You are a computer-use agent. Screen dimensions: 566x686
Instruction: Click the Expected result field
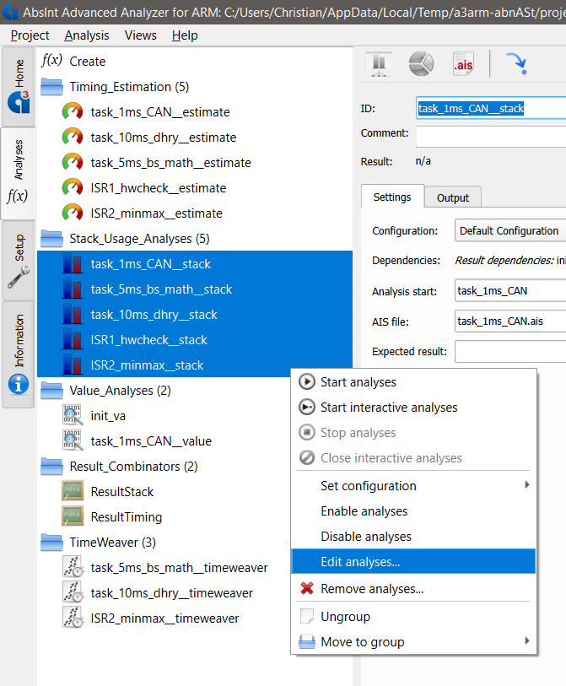pos(510,351)
